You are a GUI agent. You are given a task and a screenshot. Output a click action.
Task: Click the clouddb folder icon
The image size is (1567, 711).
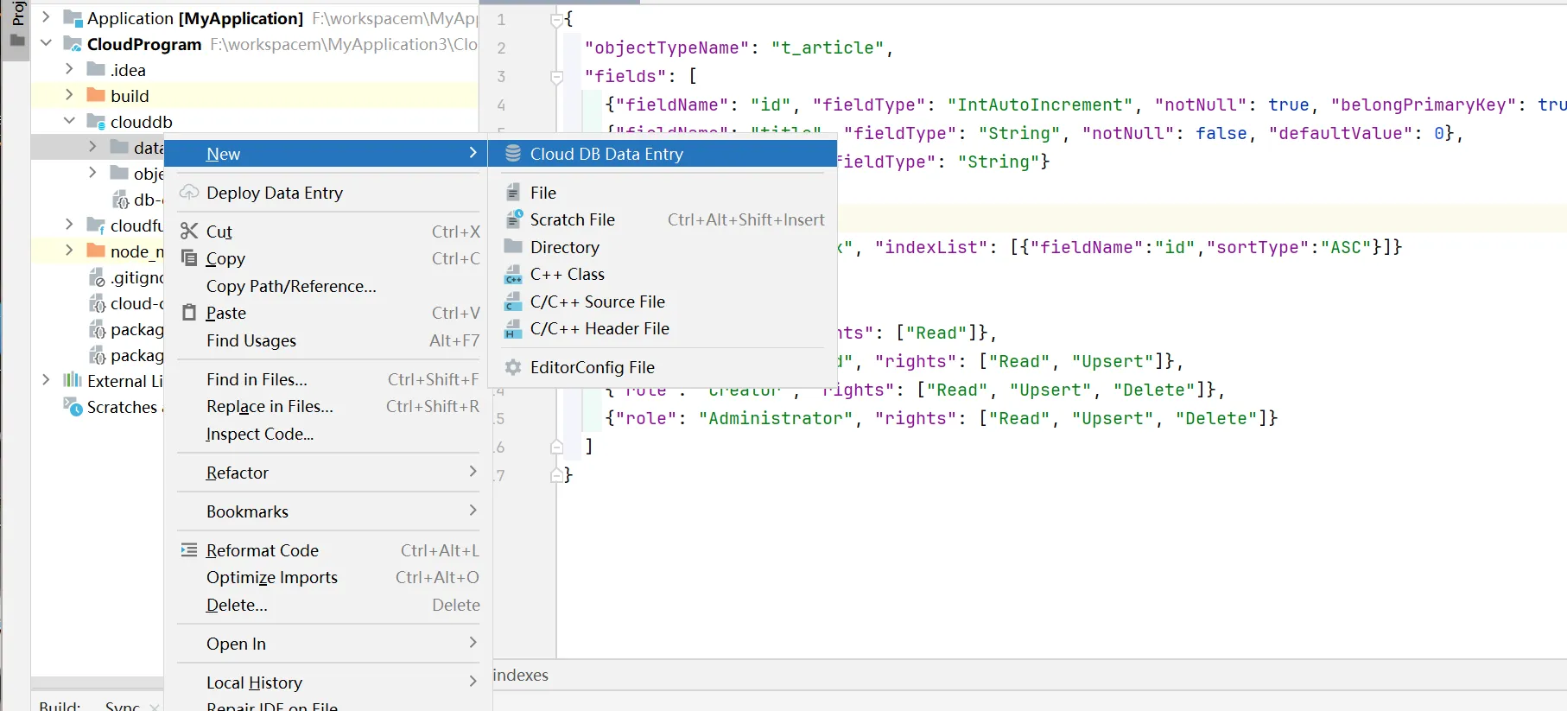(x=97, y=122)
